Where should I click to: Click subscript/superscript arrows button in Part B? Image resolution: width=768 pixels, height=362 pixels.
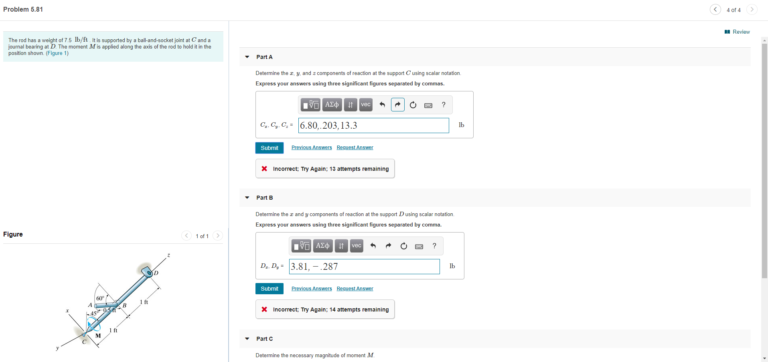(x=341, y=246)
